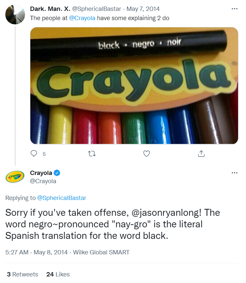Open more options on Dark. Man. X. tweet
246x283 pixels.
[x=234, y=9]
